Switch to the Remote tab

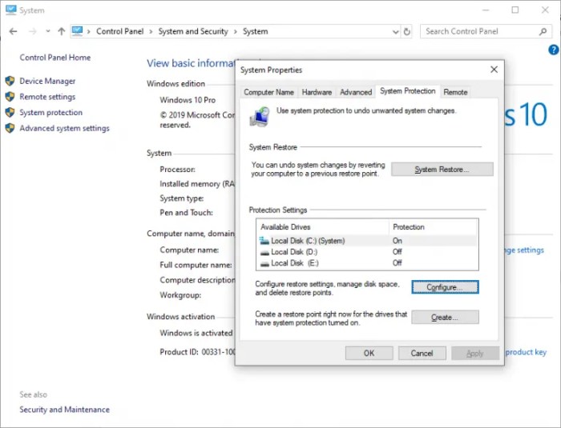pyautogui.click(x=455, y=92)
